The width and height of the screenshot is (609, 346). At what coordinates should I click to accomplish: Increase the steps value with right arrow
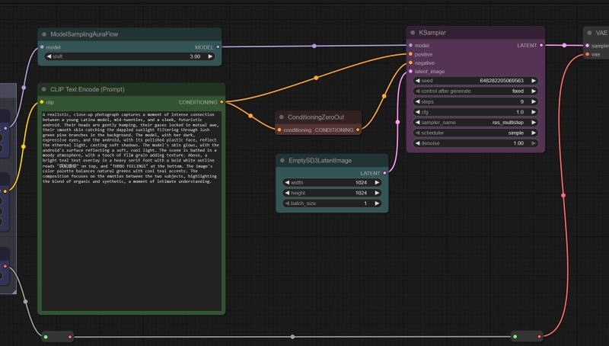533,101
